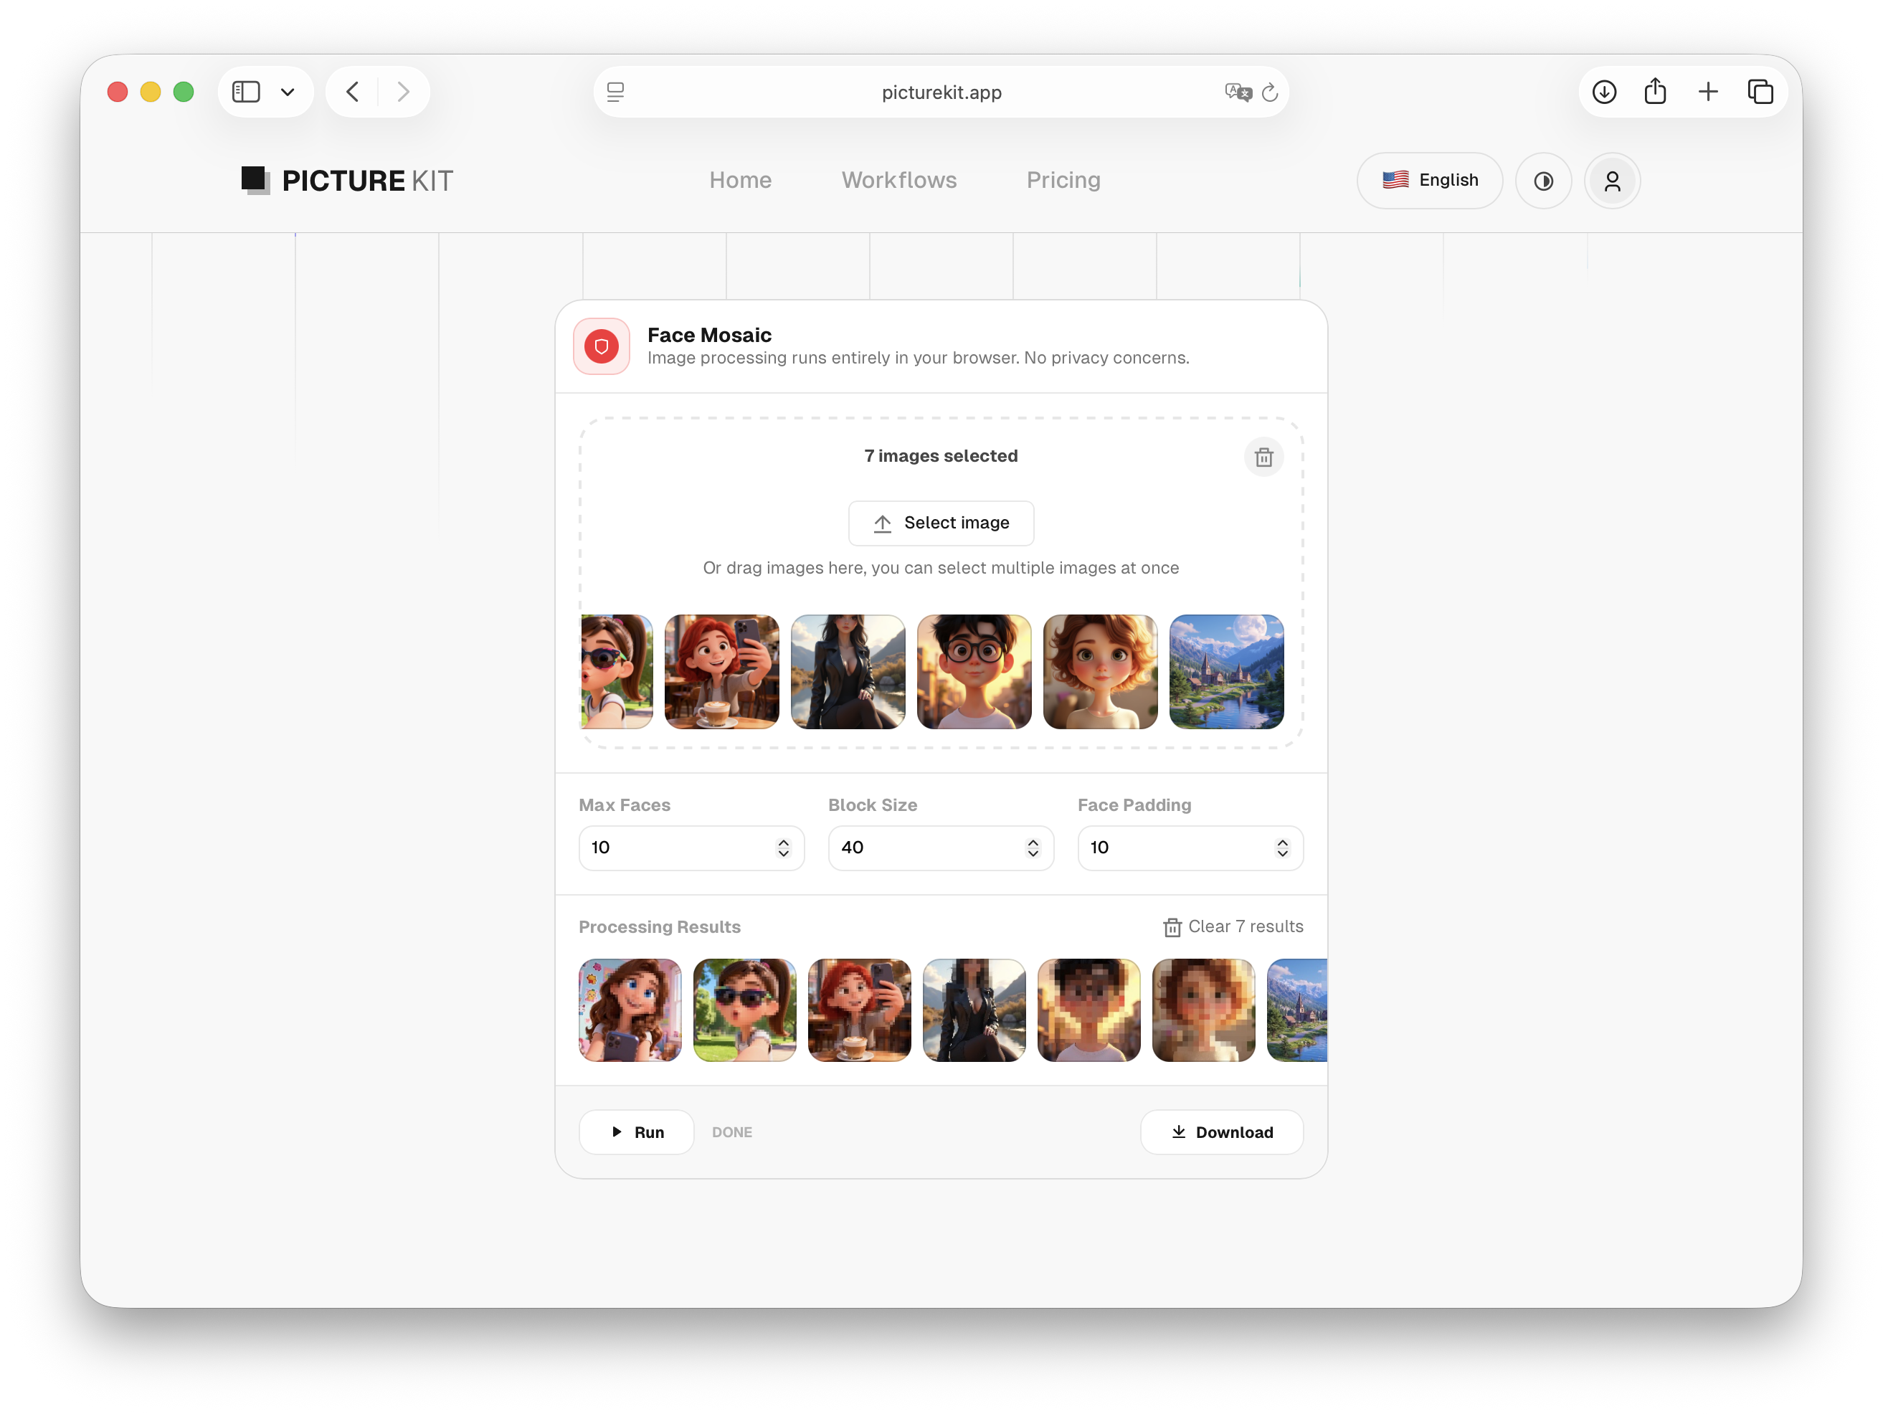Download the processed results
The width and height of the screenshot is (1883, 1414).
(1222, 1132)
